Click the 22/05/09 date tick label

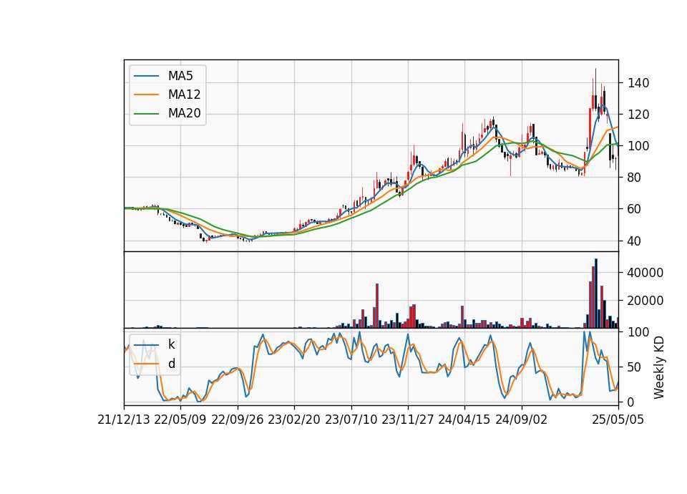(x=180, y=420)
